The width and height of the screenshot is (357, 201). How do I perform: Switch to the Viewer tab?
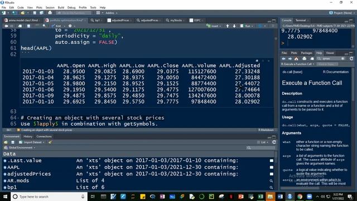click(330, 53)
